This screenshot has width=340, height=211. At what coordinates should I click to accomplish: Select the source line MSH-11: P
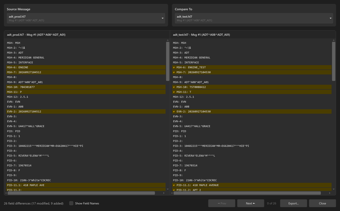click(86, 92)
